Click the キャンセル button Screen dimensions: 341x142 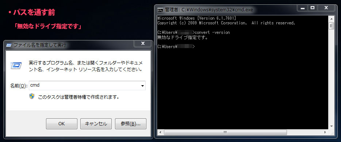click(96, 124)
